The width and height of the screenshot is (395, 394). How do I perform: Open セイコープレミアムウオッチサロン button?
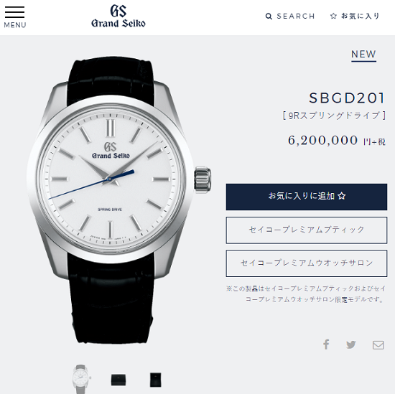(x=307, y=263)
